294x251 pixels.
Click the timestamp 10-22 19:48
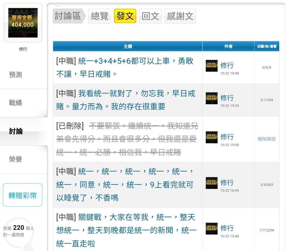(x=229, y=73)
